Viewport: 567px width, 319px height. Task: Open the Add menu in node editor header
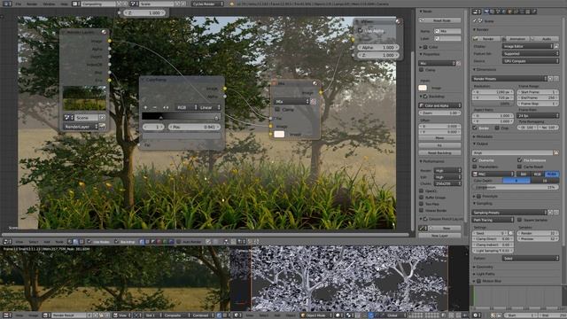click(x=47, y=242)
